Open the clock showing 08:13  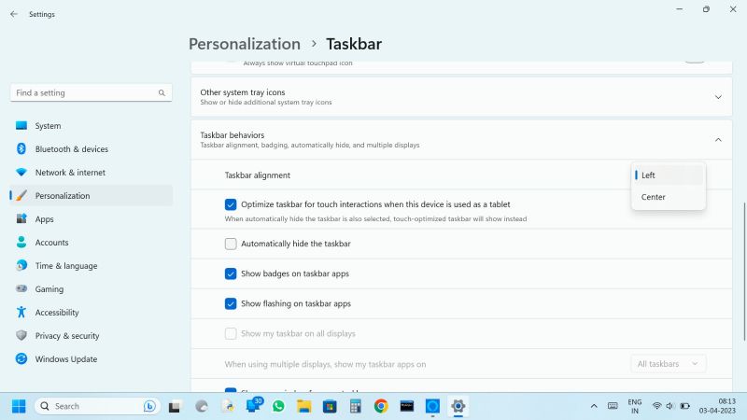(x=717, y=406)
